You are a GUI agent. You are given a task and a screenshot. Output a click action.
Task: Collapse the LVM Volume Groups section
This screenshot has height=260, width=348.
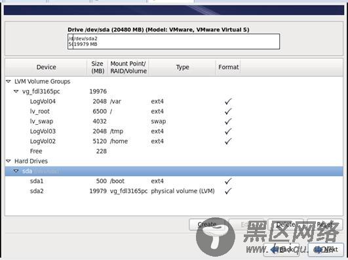pos(9,81)
